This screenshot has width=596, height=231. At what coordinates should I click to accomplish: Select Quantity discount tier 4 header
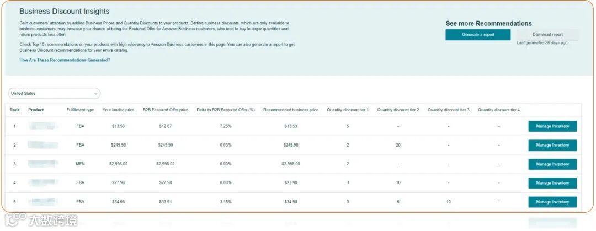(x=499, y=110)
